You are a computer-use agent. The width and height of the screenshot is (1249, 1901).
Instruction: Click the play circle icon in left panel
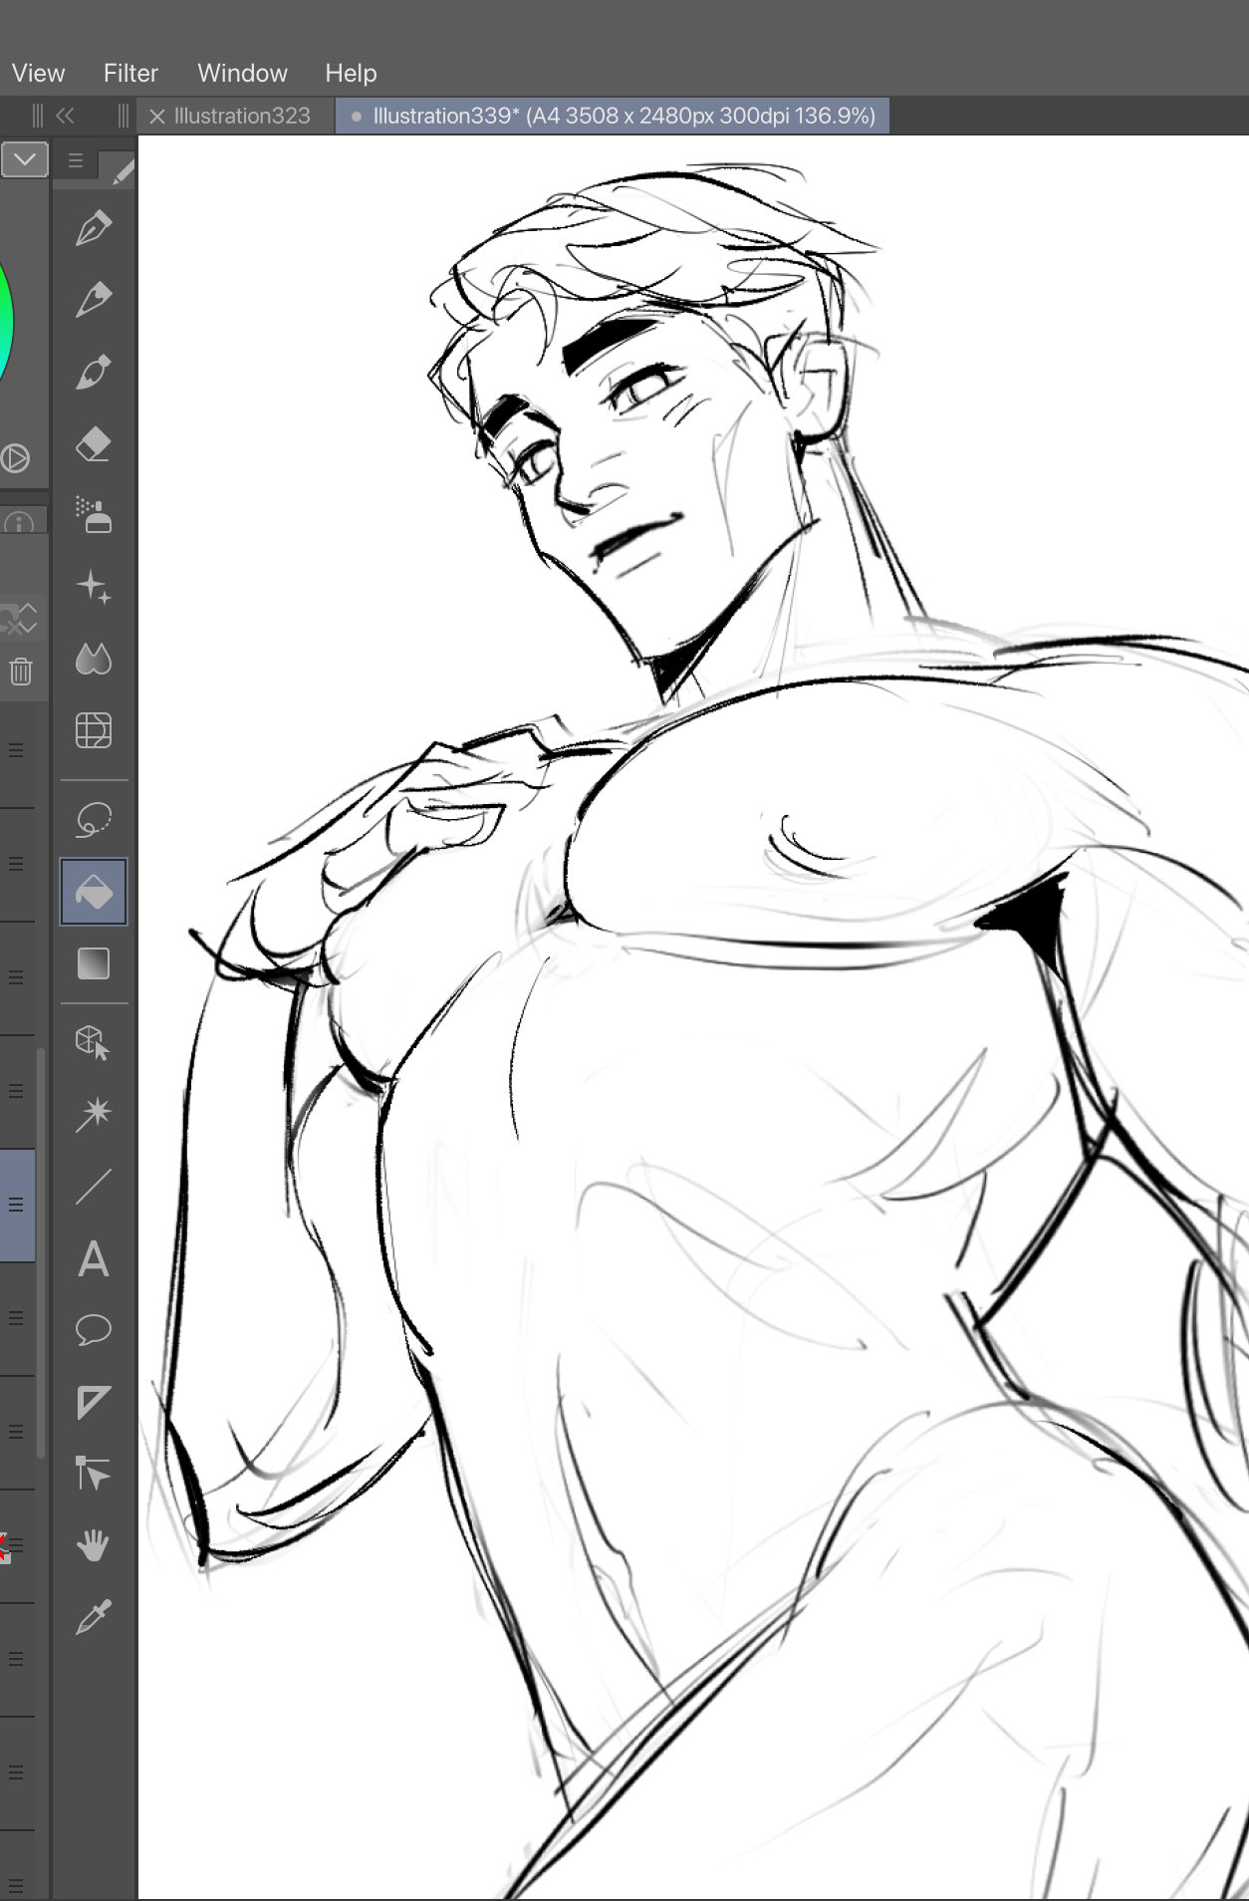point(14,458)
